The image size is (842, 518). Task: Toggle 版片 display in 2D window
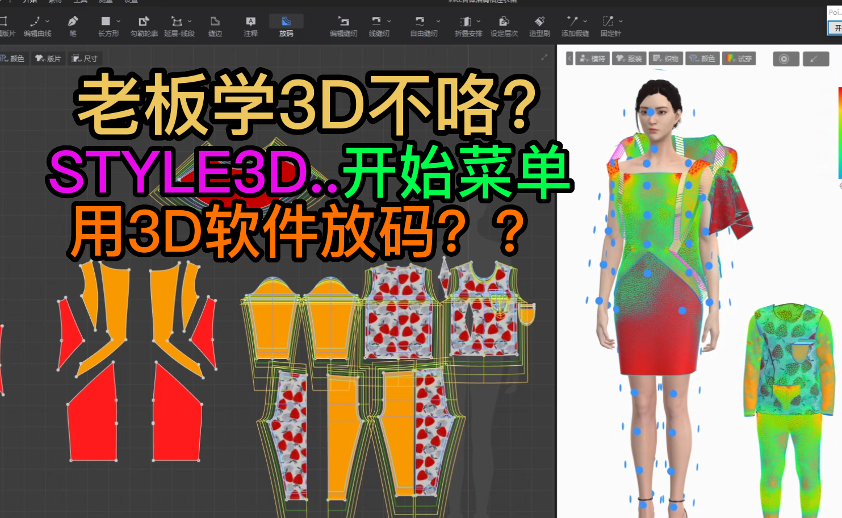click(48, 59)
